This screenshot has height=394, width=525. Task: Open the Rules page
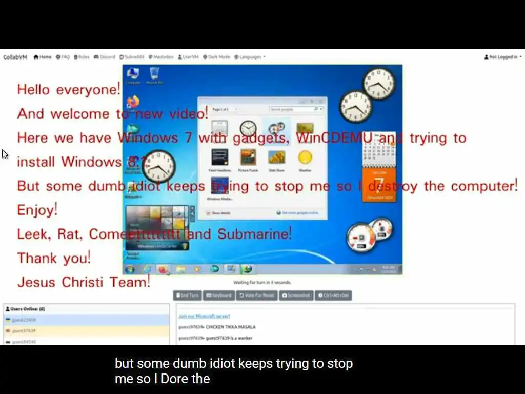[x=82, y=57]
